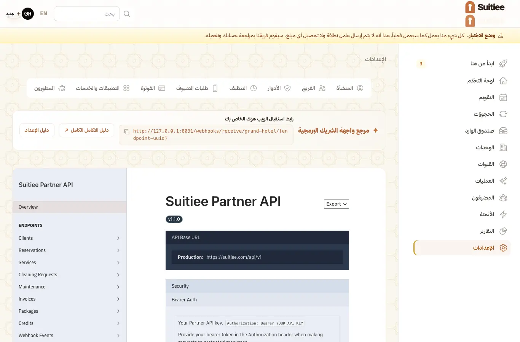Screen dimensions: 520x342
Task: Select the التنظيف settings tab
Action: coord(243,88)
